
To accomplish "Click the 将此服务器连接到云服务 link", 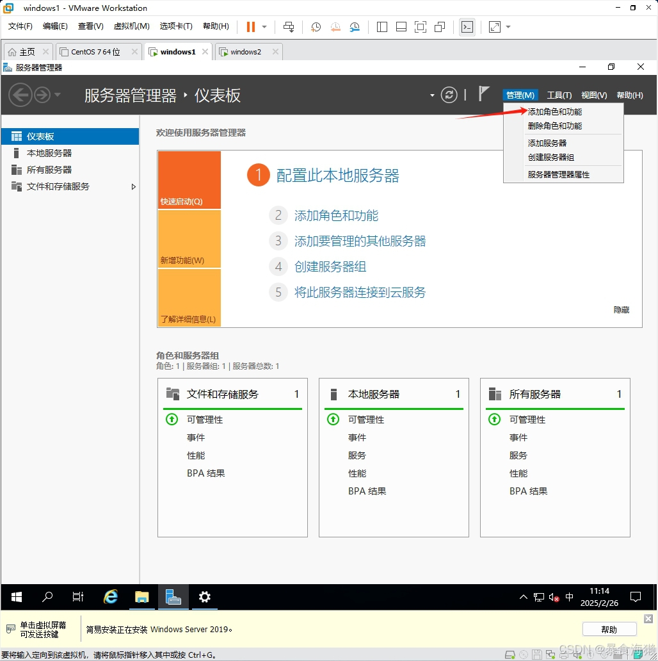I will click(x=360, y=292).
